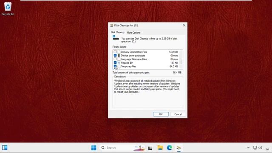Click the Recycle Bin list row icon
The width and height of the screenshot is (272, 153).
pos(119,63)
